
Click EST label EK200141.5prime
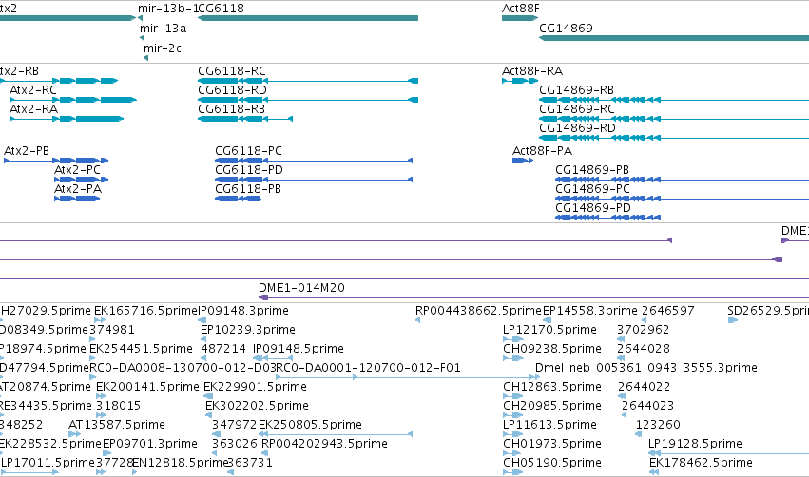pos(147,388)
